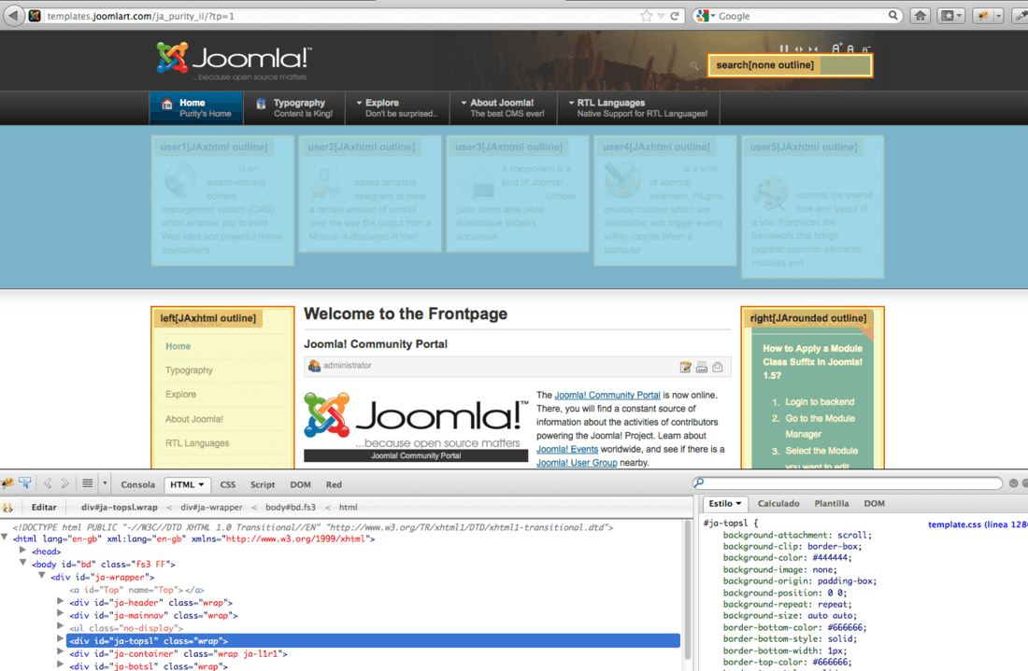The image size is (1028, 671).
Task: Click RTL Languages in the left sidebar
Action: click(x=197, y=443)
